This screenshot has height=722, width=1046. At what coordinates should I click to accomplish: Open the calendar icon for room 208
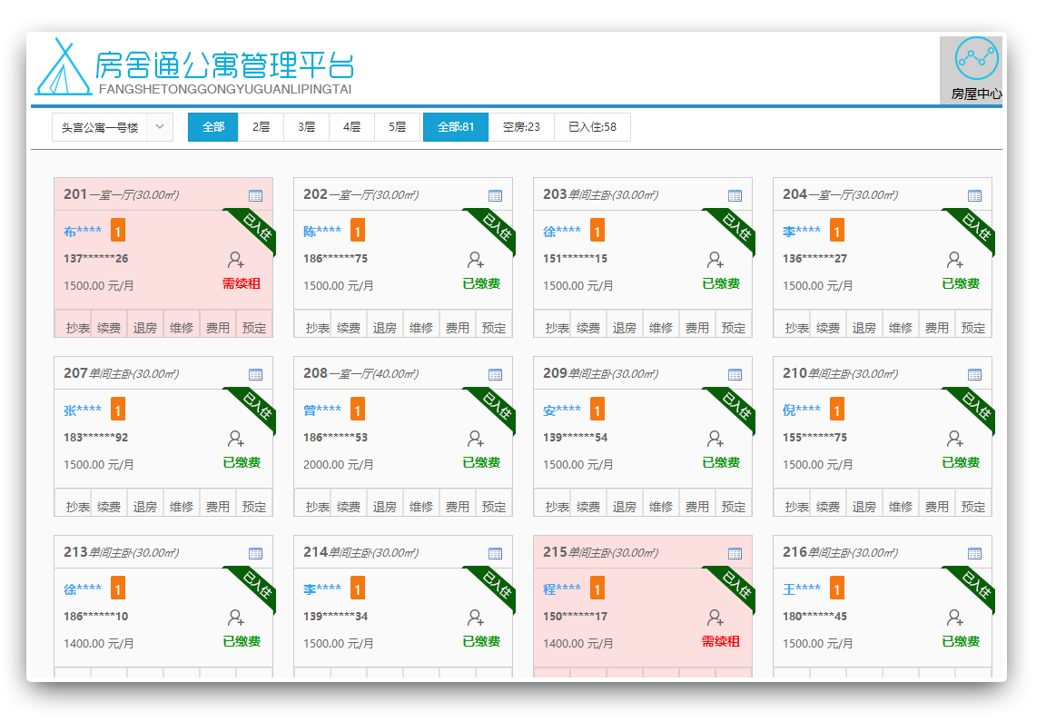495,374
